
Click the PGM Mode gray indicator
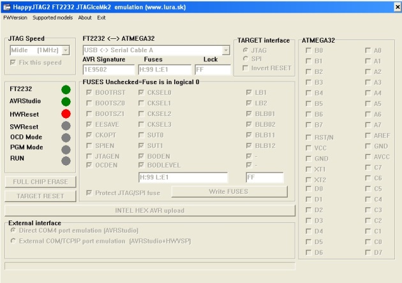click(x=66, y=150)
